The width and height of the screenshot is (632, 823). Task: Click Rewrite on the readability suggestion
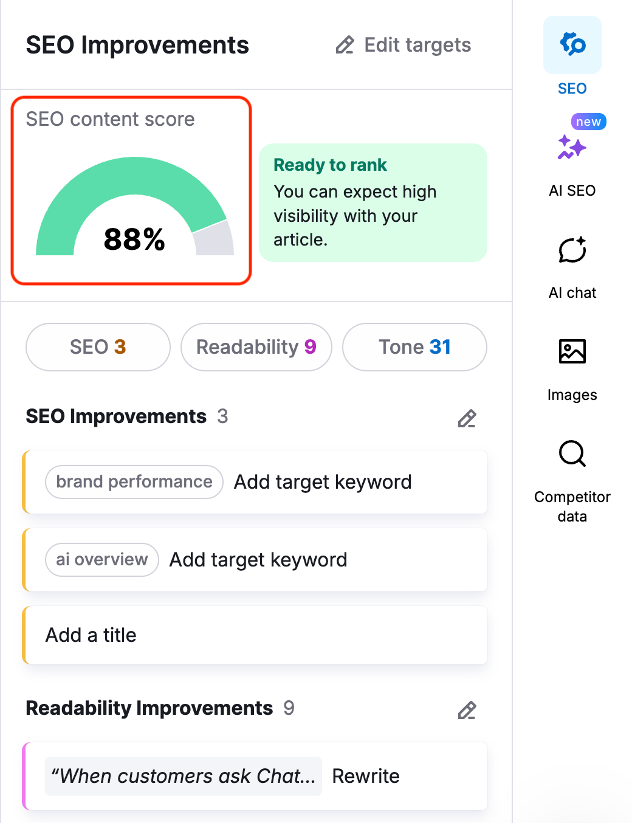(365, 776)
